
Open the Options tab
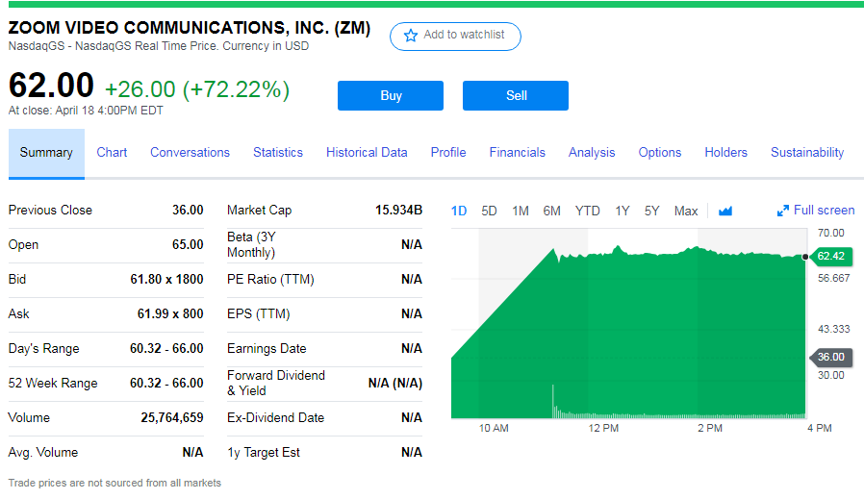click(660, 153)
